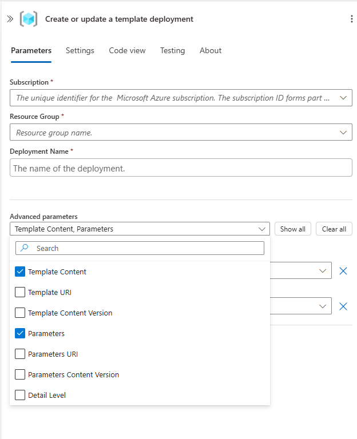
Task: Open the About tab
Action: pos(211,51)
